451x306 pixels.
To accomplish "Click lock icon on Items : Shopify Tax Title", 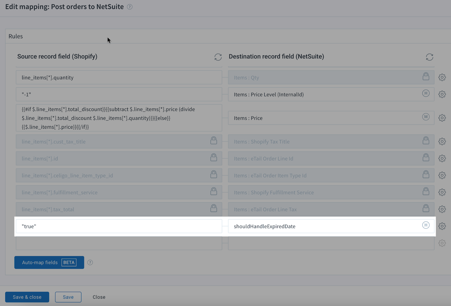I will tap(426, 140).
